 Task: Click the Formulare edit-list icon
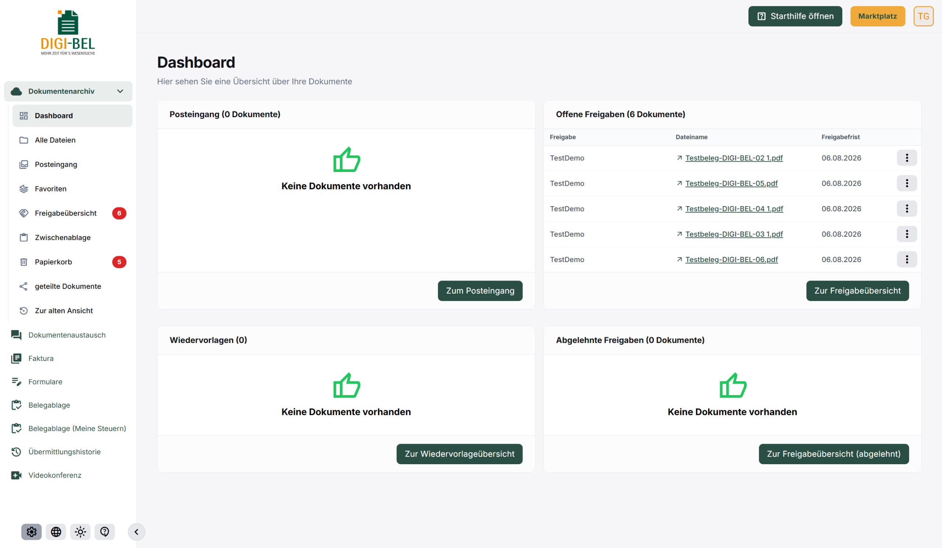[x=16, y=382]
